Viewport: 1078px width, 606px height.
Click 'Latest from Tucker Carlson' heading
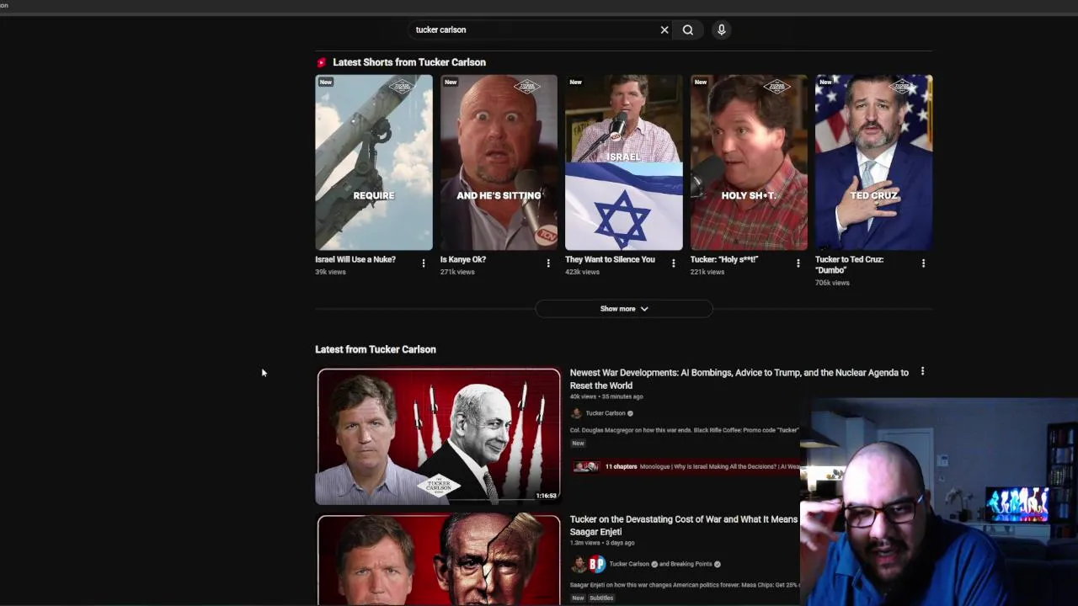pos(376,349)
